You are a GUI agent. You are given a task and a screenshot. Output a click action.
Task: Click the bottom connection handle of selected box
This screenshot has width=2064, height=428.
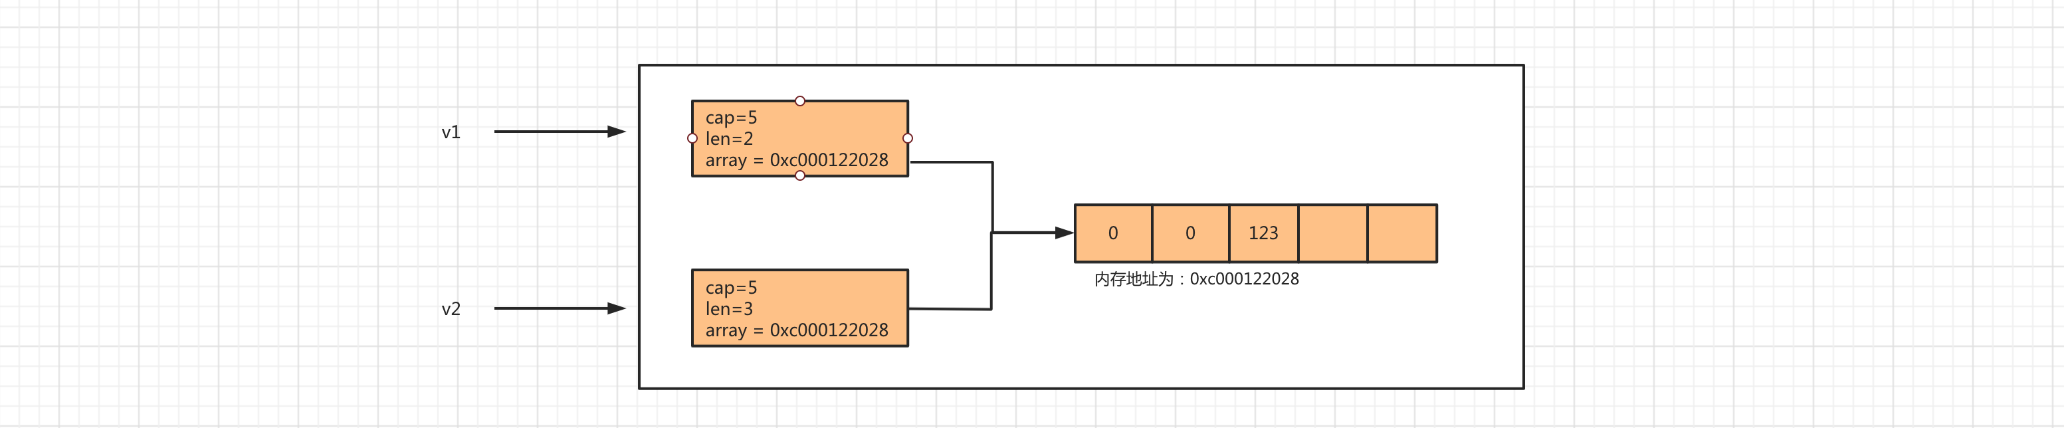(799, 175)
